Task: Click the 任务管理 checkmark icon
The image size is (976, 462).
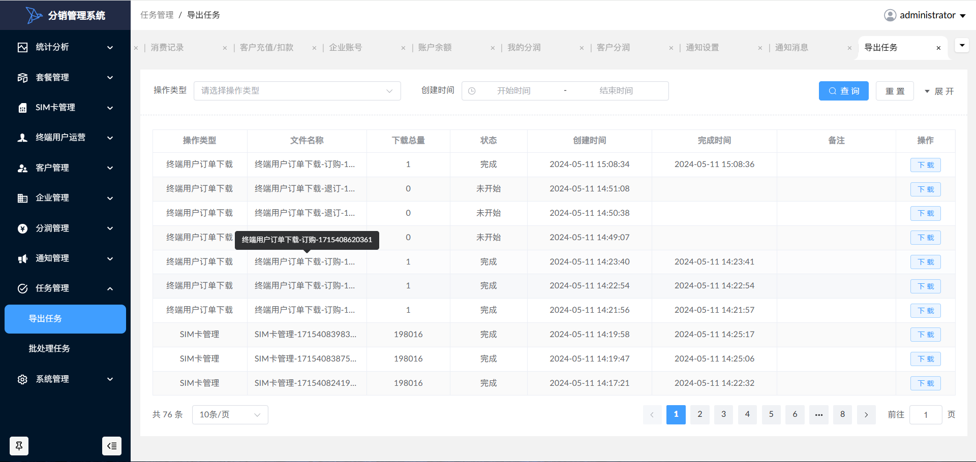Action: tap(22, 288)
